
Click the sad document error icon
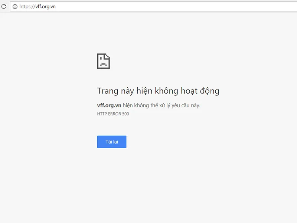103,61
